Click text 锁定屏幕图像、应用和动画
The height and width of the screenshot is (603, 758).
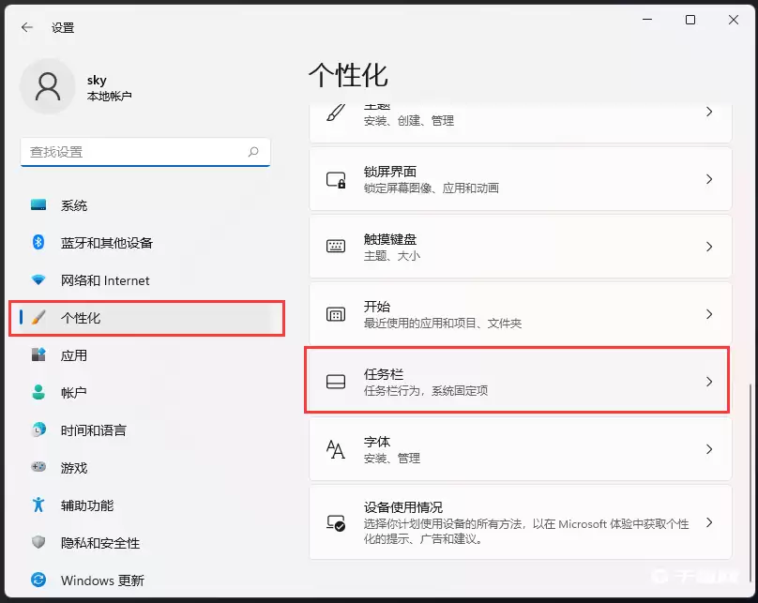tap(432, 188)
